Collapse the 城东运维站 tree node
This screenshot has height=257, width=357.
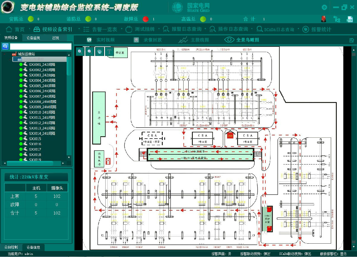coord(4,54)
